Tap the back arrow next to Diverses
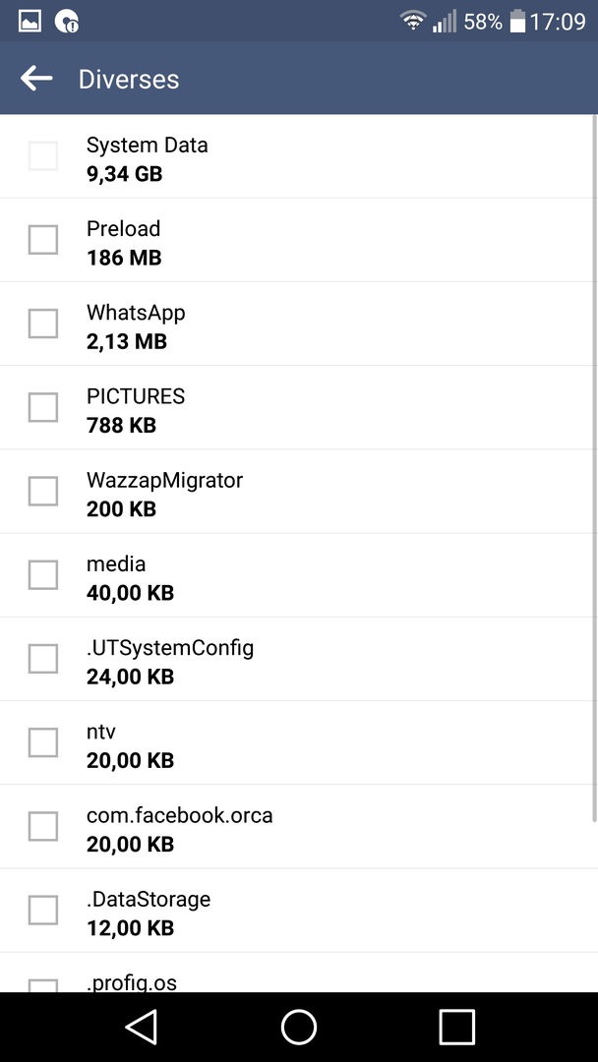 [x=36, y=79]
